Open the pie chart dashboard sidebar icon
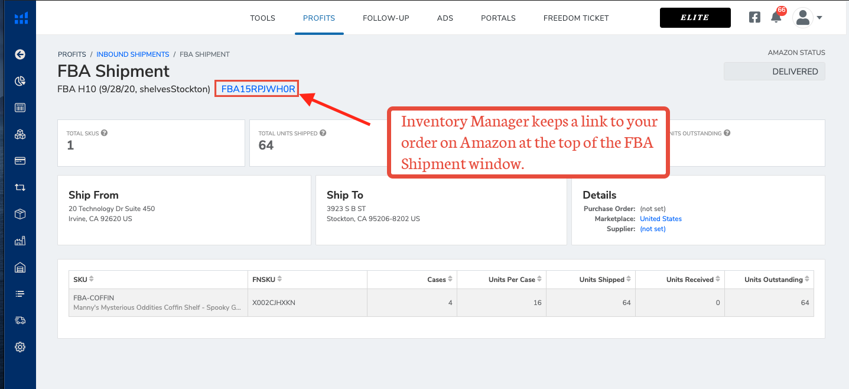Image resolution: width=849 pixels, height=389 pixels. coord(20,81)
